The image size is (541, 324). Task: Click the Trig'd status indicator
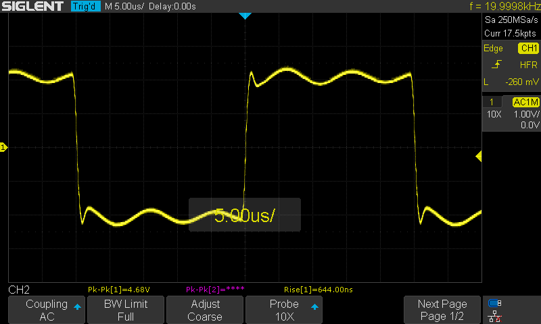click(x=86, y=6)
